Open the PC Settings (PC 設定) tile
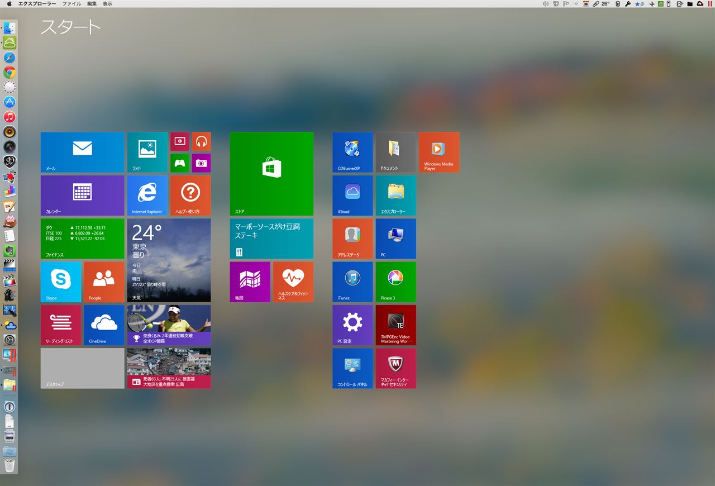Image resolution: width=715 pixels, height=486 pixels. (352, 325)
